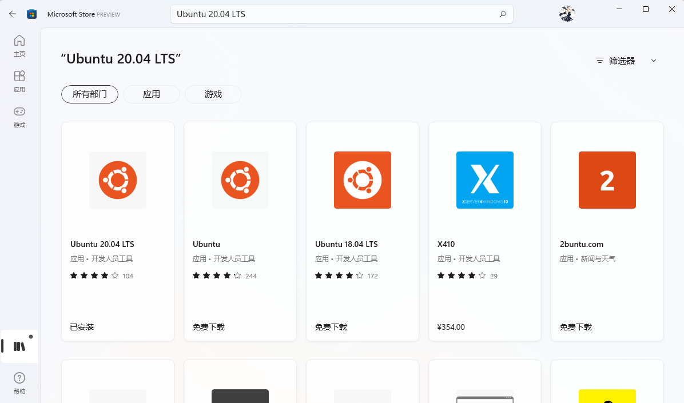The width and height of the screenshot is (684, 403).
Task: Open the Ubuntu 20.04 LTS app card
Action: click(118, 232)
